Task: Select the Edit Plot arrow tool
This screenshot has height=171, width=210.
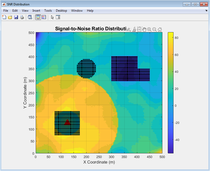Action: 52,17
